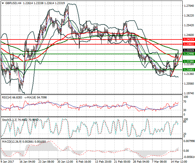
Task: Click the 16 Jan 04:00 date label
Action: pyautogui.click(x=27, y=162)
